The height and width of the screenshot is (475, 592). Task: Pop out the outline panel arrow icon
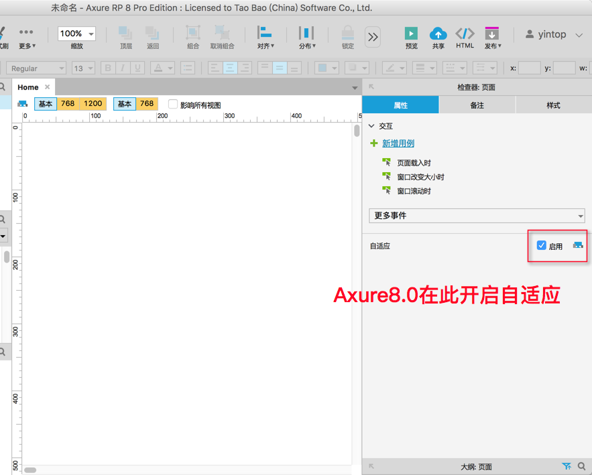click(371, 466)
